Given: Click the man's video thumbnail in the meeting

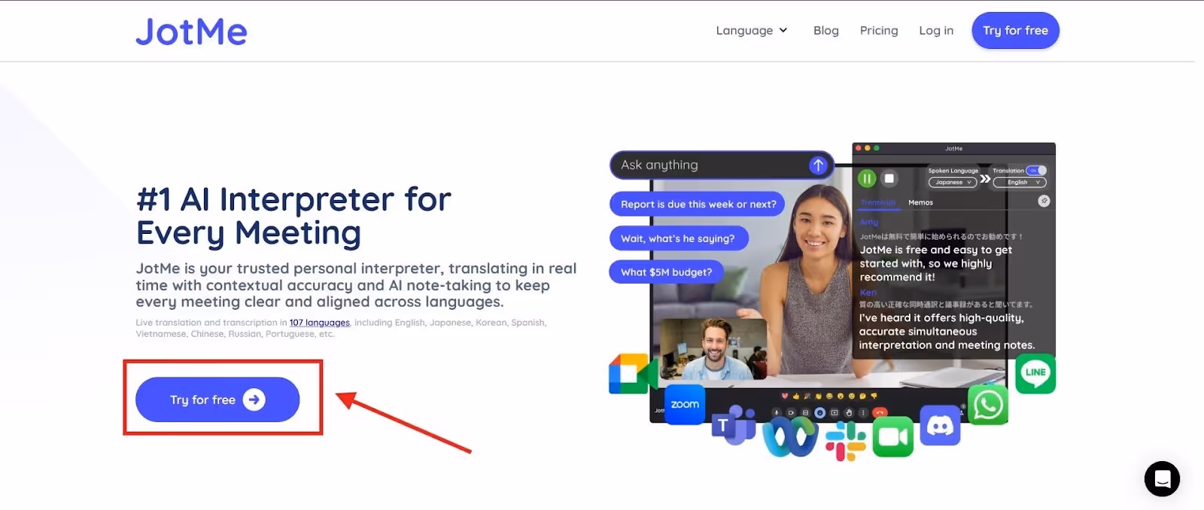Looking at the screenshot, I should (713, 349).
